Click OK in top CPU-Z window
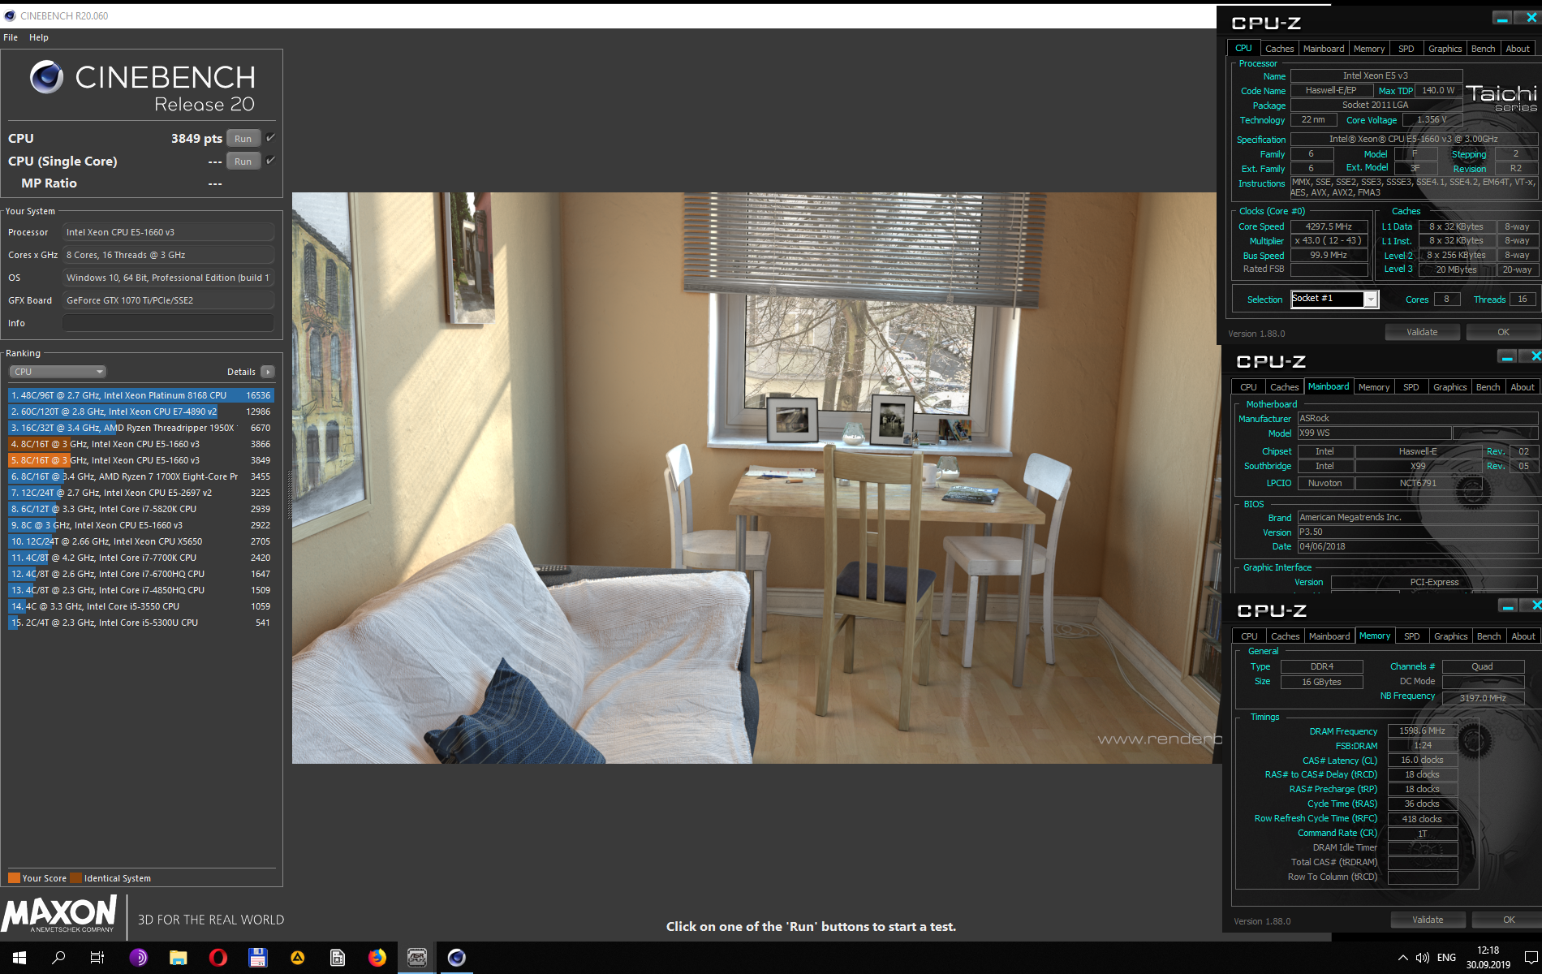 click(x=1503, y=332)
